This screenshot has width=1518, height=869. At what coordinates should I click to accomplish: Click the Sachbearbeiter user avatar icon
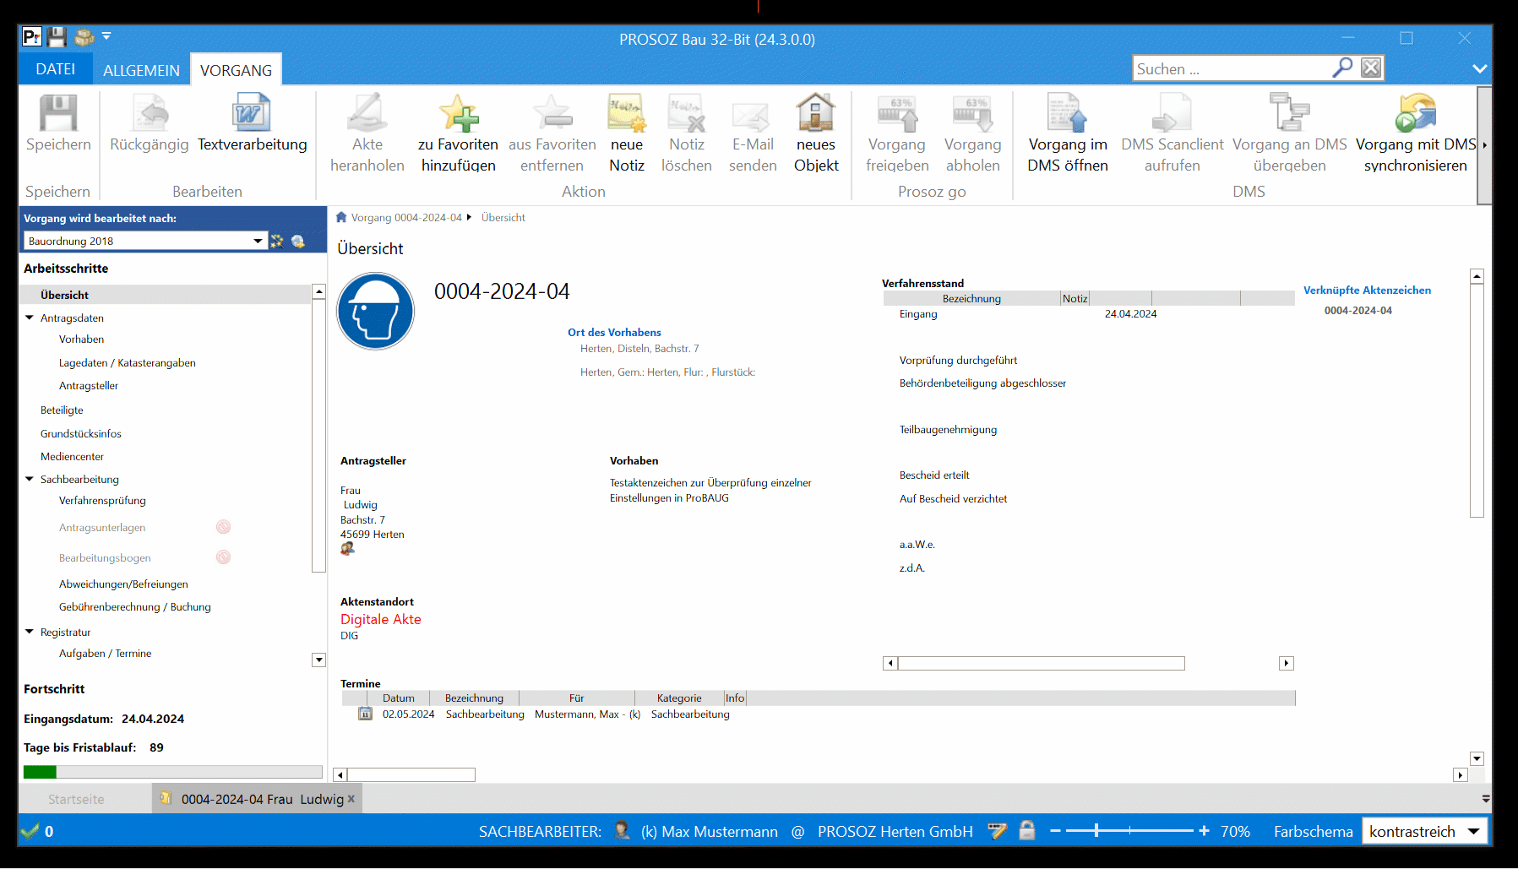623,831
